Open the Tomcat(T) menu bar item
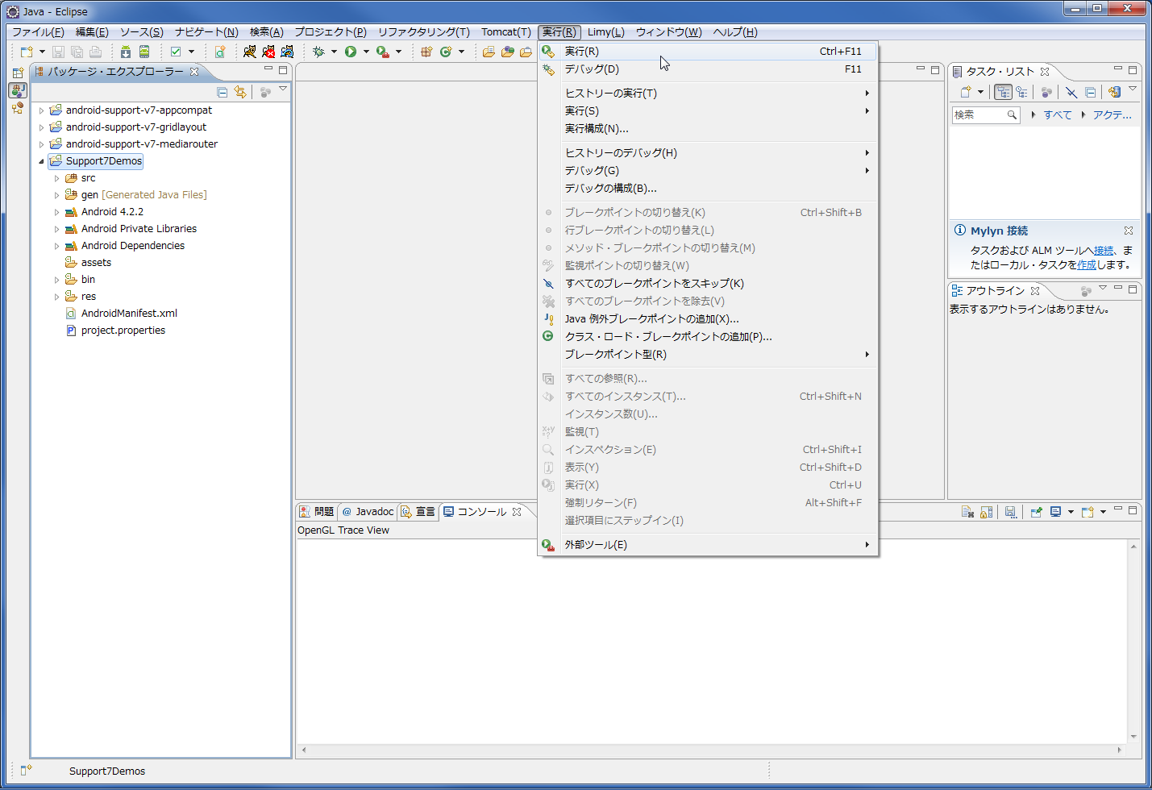Screen dimensions: 1152x790 [x=506, y=32]
